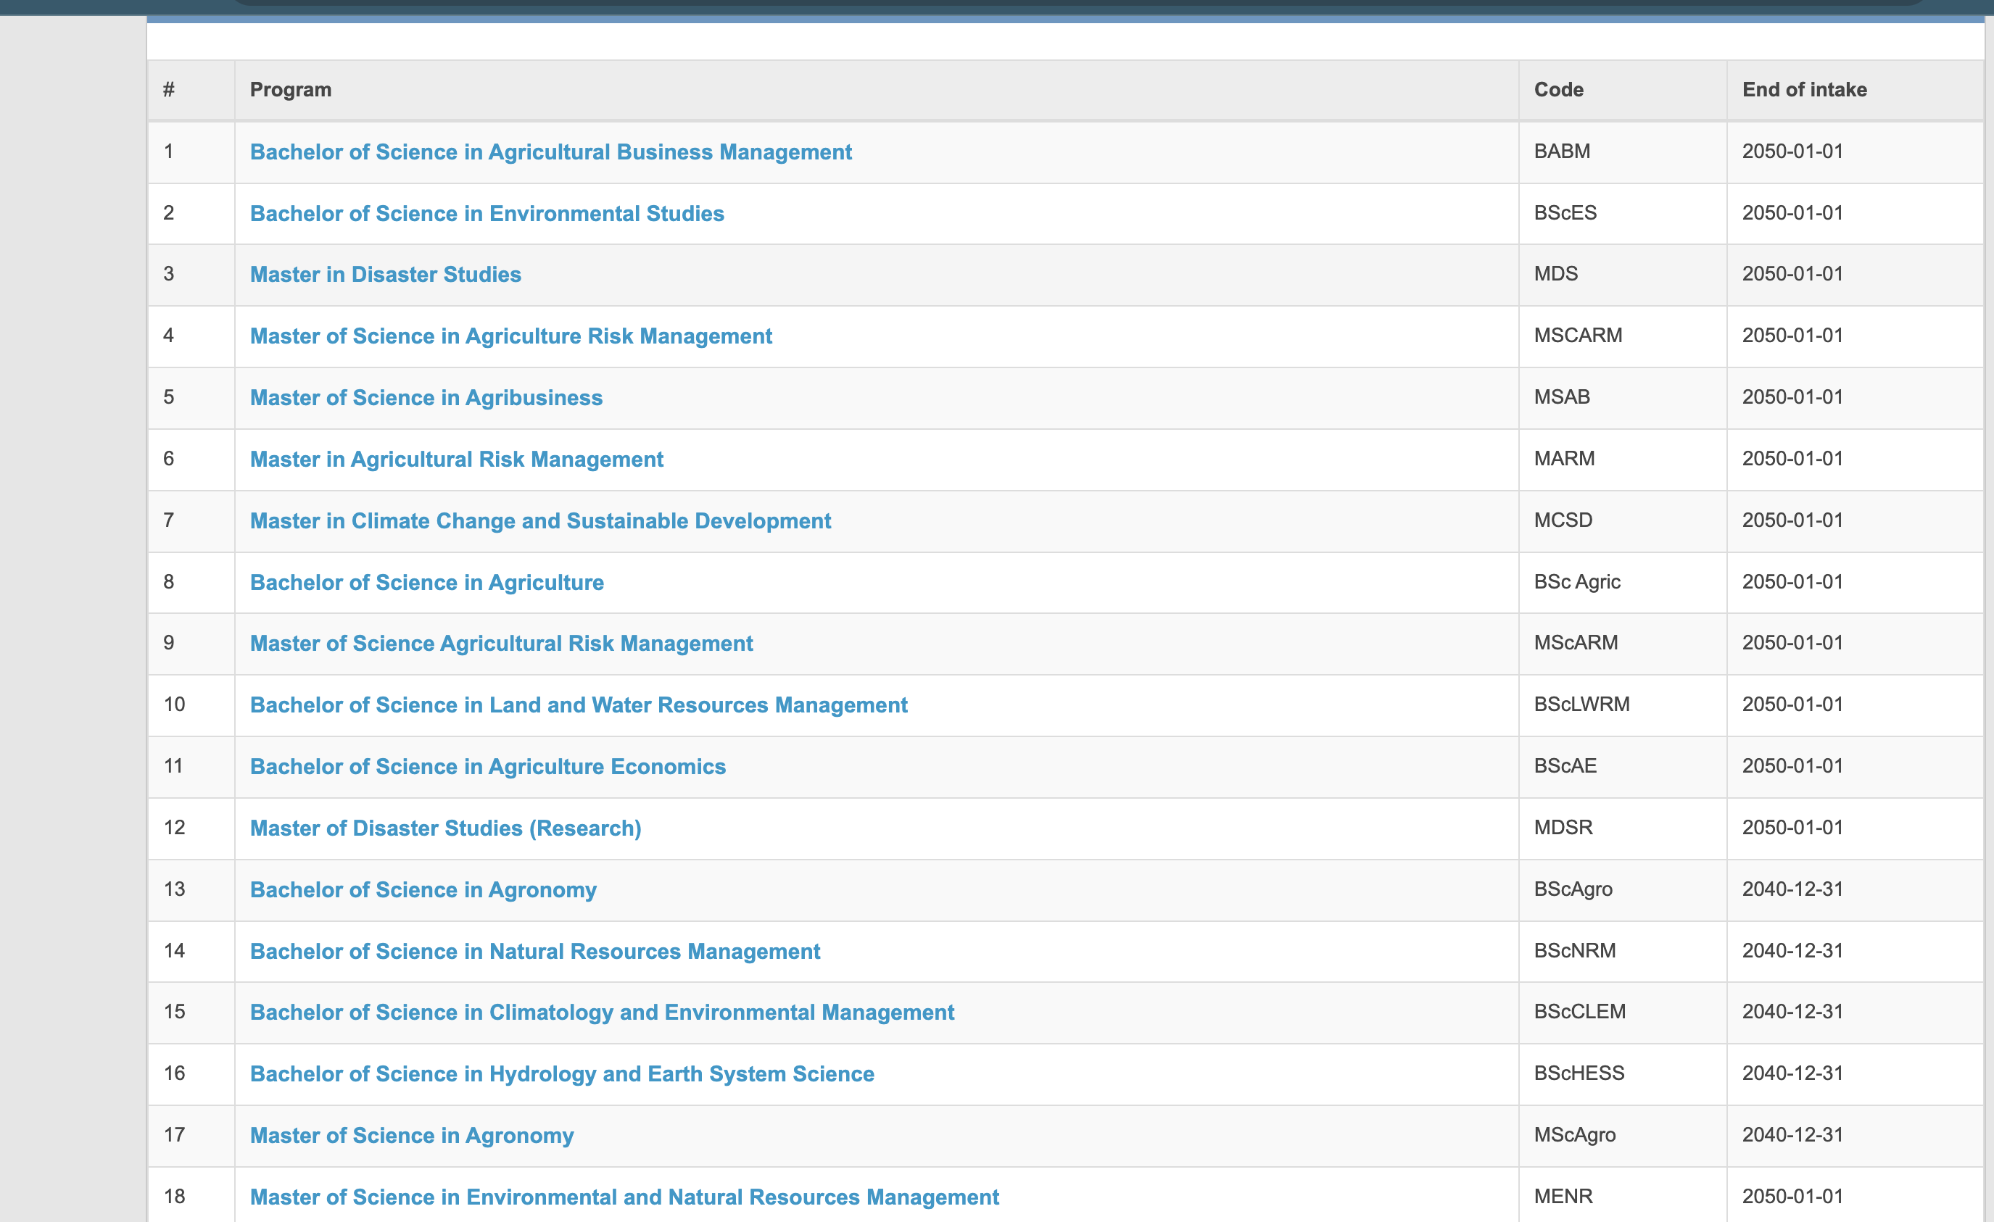
Task: Open Master in Agricultural Risk Management link
Action: (x=456, y=459)
